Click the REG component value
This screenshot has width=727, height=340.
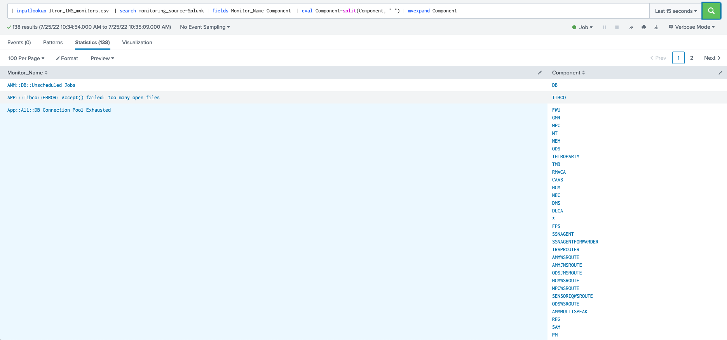[556, 319]
